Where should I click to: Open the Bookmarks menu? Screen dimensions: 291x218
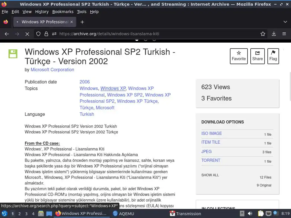coord(63,12)
